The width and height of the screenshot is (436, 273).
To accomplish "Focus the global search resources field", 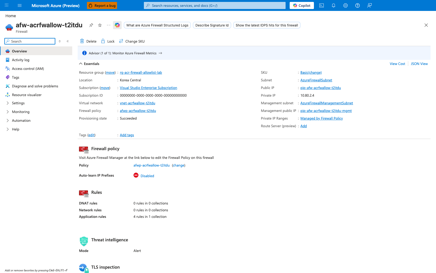I will 215,5.
